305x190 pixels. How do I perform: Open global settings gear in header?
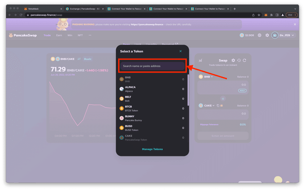[x=267, y=35]
